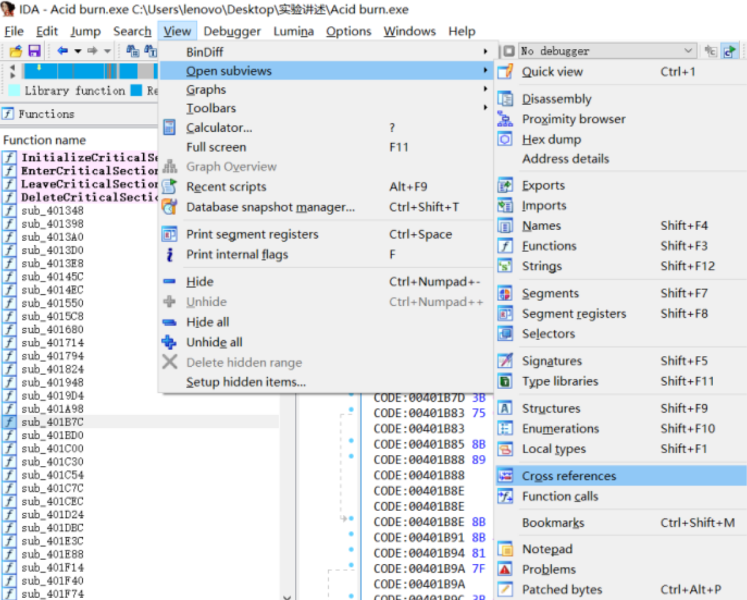The height and width of the screenshot is (600, 747).
Task: Open the Imports subview
Action: 621,205
